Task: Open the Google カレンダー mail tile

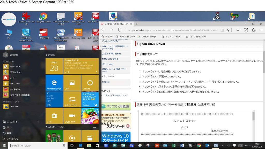Action: point(81,66)
